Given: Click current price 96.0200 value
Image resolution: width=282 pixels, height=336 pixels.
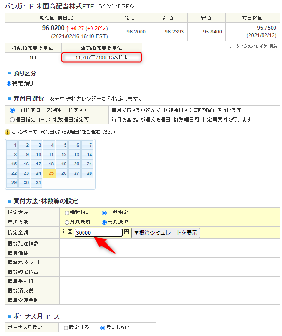Looking at the screenshot, I should [x=53, y=28].
